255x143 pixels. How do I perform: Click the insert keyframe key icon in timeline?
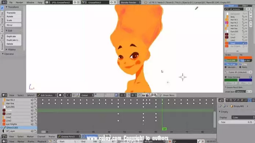click(199, 141)
